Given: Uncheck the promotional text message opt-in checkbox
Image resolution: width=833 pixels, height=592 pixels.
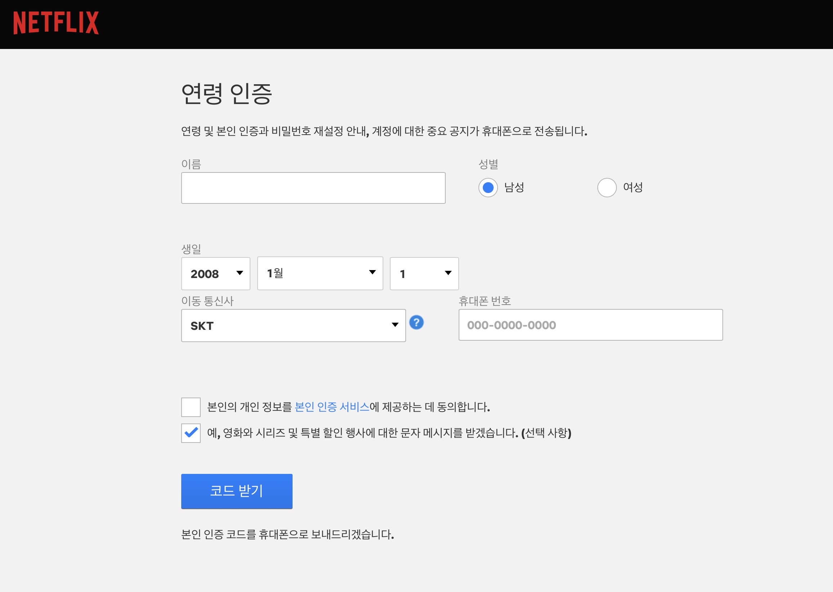Looking at the screenshot, I should (x=190, y=433).
